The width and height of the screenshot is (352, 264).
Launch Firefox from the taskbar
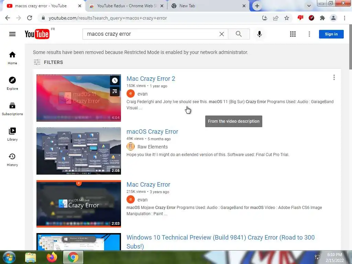click(x=52, y=257)
